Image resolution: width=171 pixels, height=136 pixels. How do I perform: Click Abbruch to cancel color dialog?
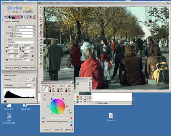click(68, 130)
